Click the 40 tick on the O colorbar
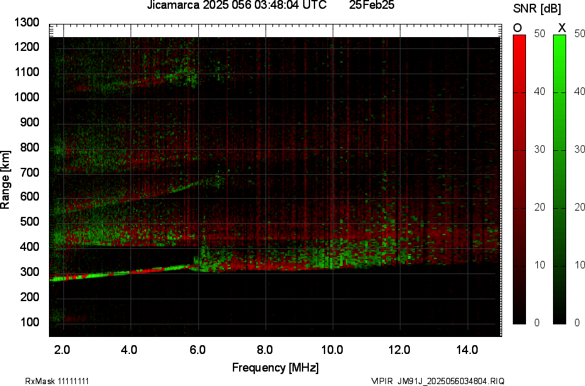This screenshot has height=386, width=585. pos(539,92)
